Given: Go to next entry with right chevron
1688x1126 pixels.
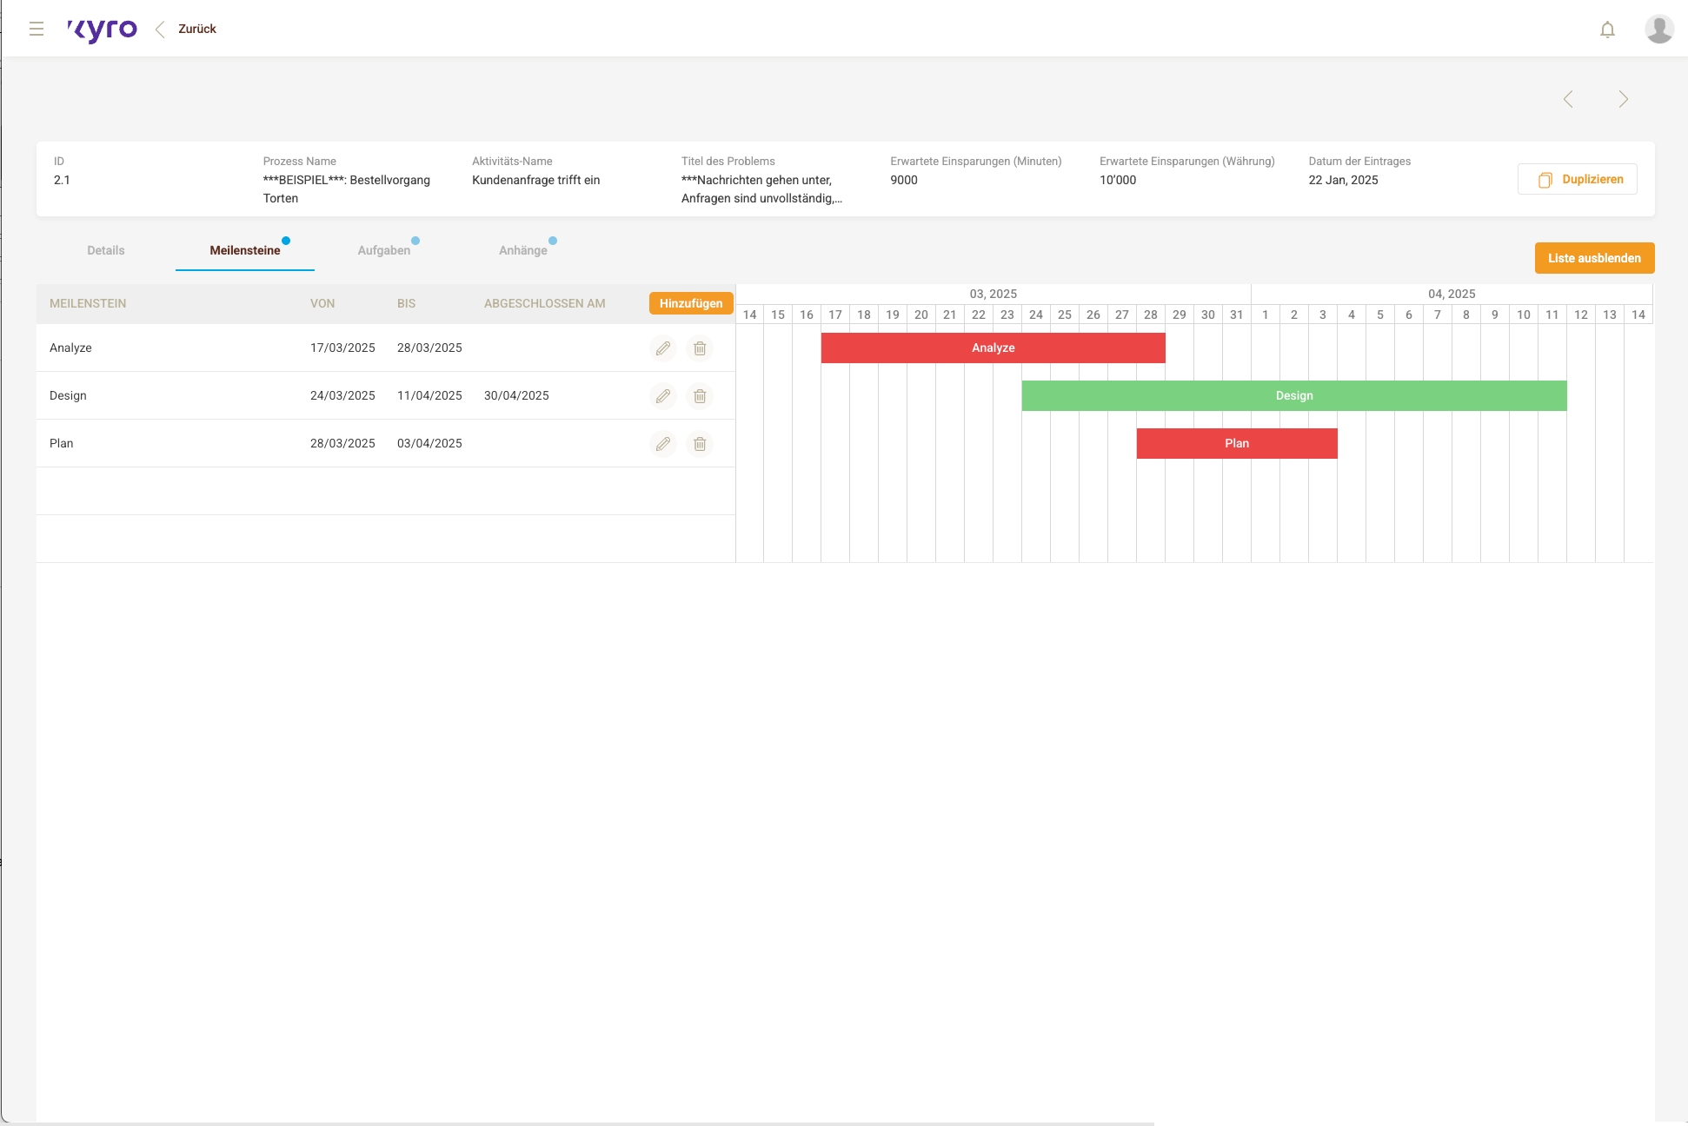Looking at the screenshot, I should point(1623,99).
